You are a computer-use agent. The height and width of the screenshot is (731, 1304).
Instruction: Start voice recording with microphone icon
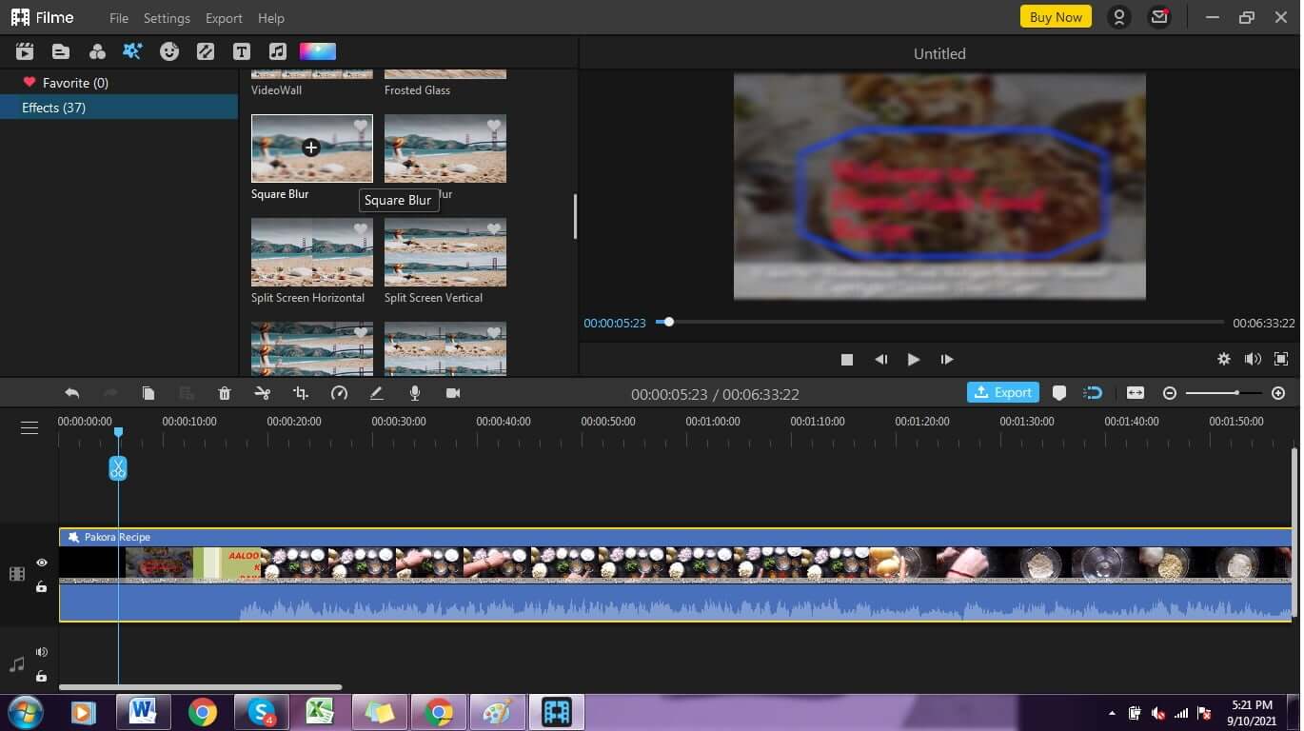(415, 393)
